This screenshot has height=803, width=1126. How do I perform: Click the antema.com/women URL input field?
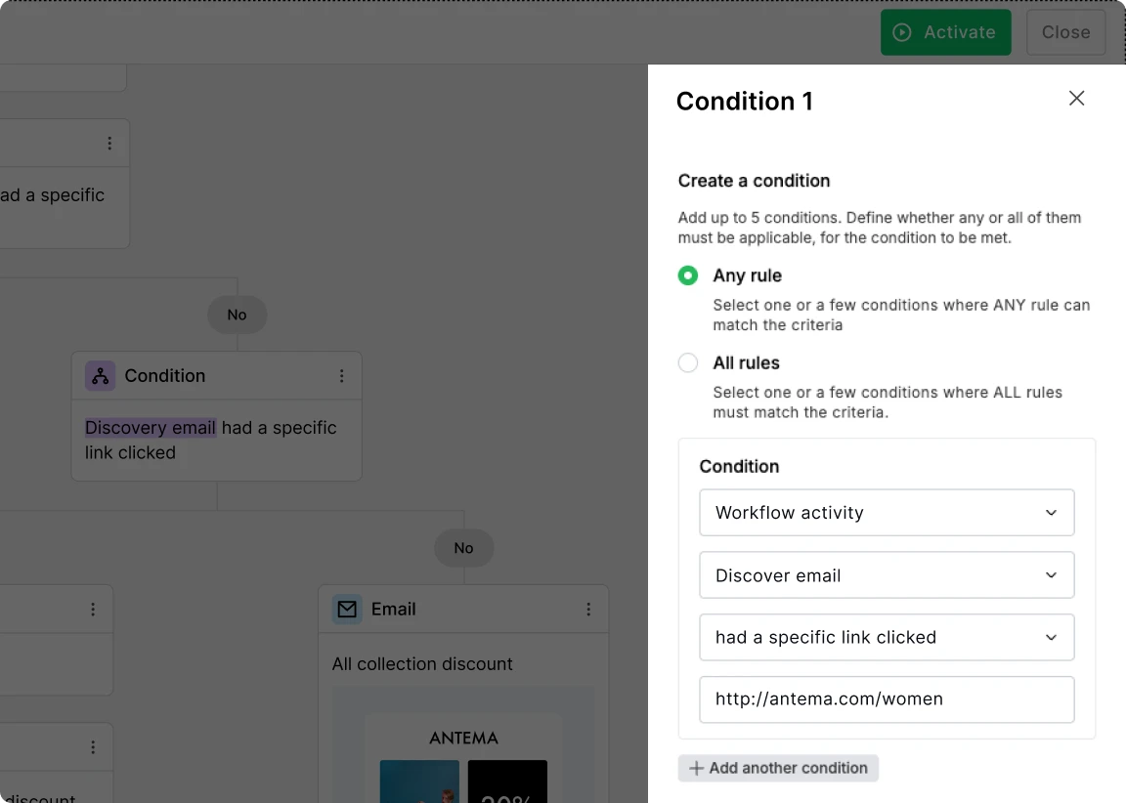[887, 699]
